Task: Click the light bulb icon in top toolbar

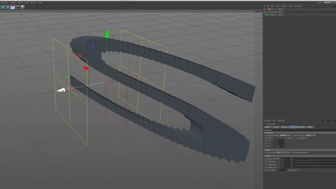Action: pos(23,7)
